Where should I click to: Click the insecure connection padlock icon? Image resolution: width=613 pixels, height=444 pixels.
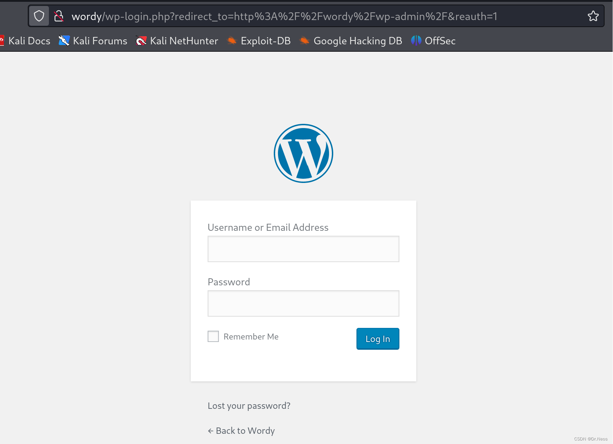(x=59, y=16)
